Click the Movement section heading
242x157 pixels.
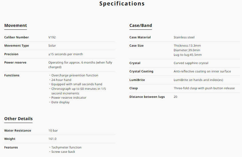(16, 25)
